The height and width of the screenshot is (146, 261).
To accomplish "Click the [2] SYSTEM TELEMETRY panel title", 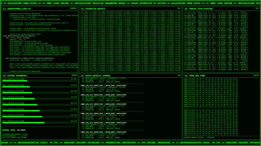I will point(15,75).
